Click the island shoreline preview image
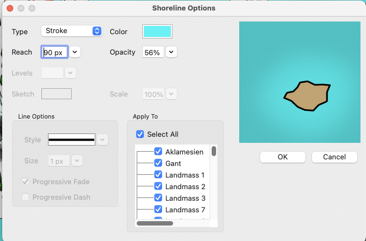This screenshot has height=241, width=366. click(298, 82)
